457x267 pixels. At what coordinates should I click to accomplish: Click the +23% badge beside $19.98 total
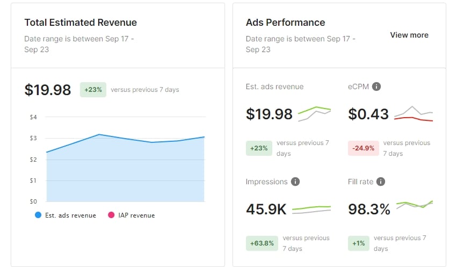[x=93, y=90]
